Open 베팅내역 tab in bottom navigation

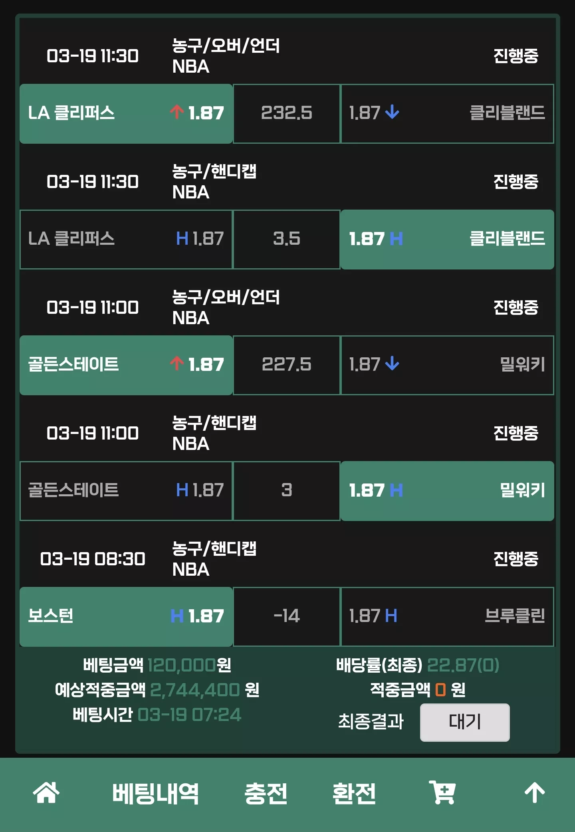tap(155, 793)
